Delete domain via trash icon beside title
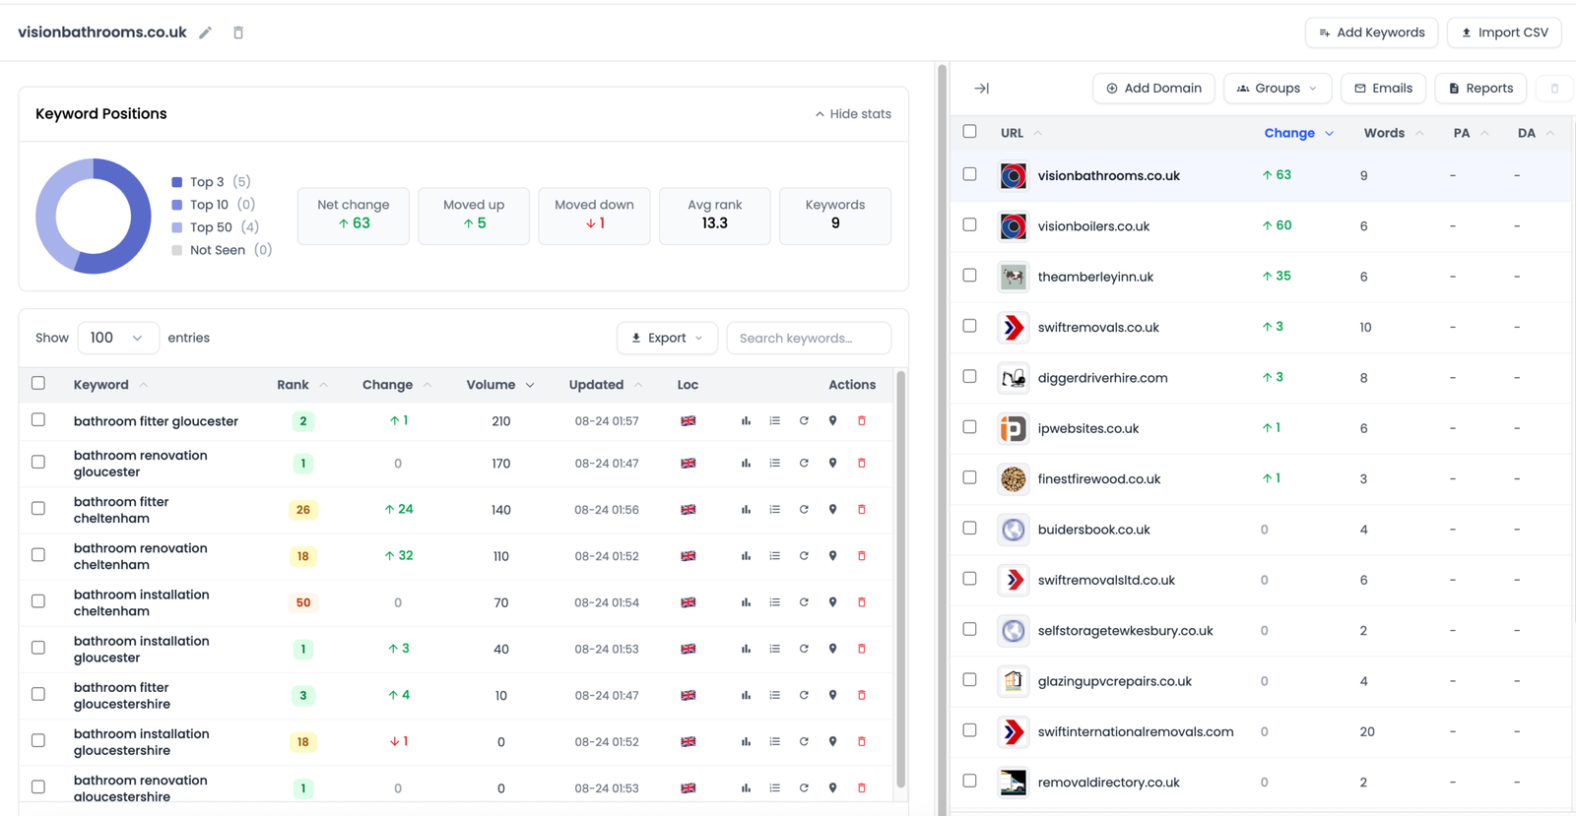The height and width of the screenshot is (816, 1576). 238,32
